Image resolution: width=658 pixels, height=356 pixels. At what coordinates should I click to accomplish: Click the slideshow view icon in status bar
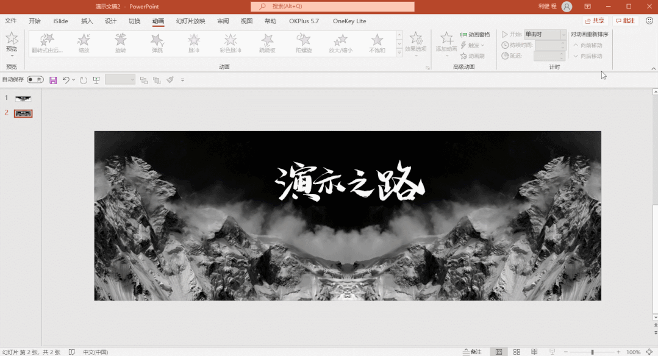tap(552, 352)
